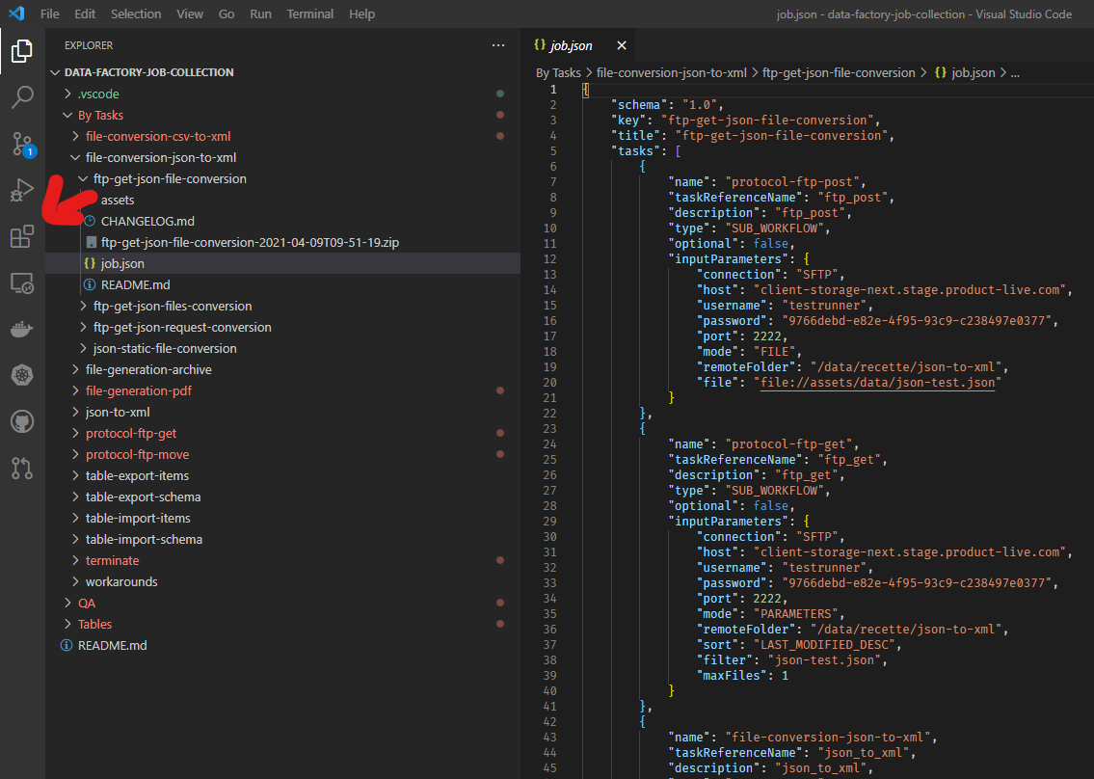This screenshot has height=779, width=1094.
Task: Click Explorer panel more actions ellipsis
Action: (498, 45)
